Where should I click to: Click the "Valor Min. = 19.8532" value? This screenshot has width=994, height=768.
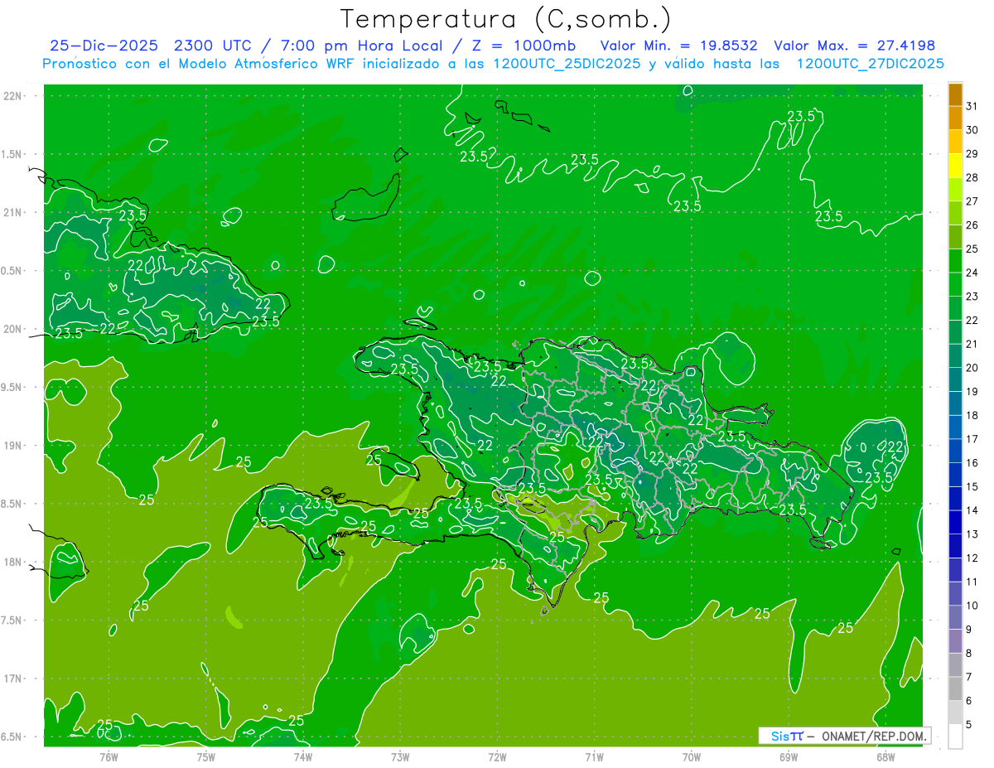678,46
